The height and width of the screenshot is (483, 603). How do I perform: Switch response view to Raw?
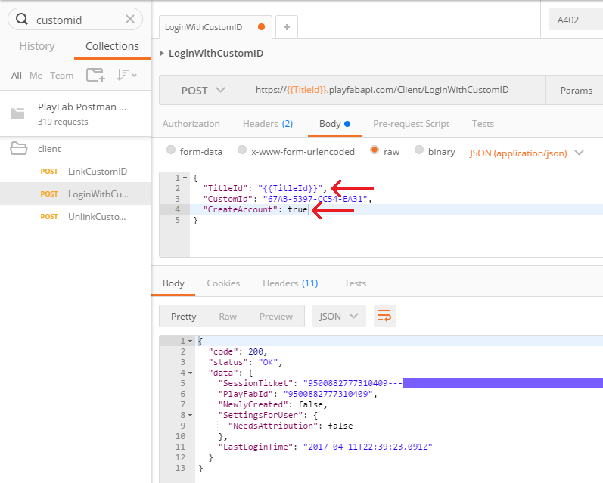[228, 316]
